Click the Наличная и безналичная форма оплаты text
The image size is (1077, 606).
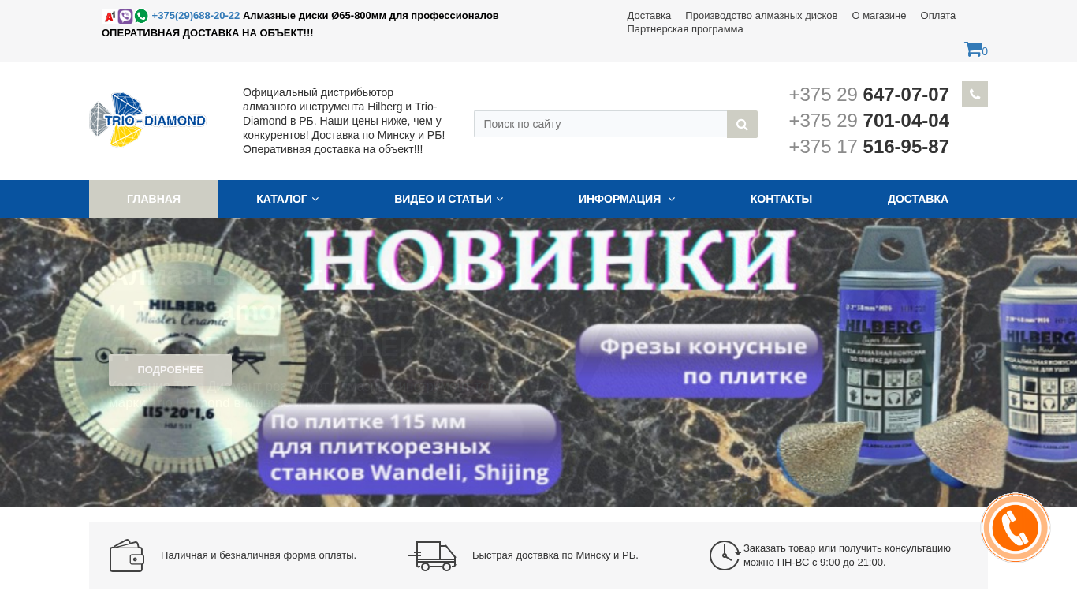tap(259, 555)
